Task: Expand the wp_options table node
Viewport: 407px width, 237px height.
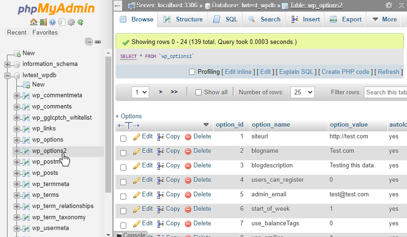Action: tap(17, 140)
